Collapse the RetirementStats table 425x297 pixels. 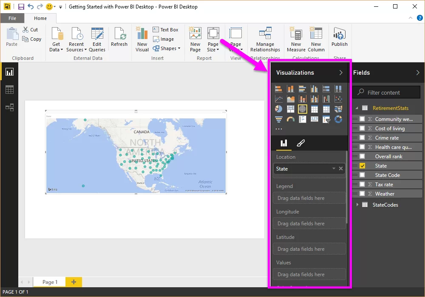[357, 108]
